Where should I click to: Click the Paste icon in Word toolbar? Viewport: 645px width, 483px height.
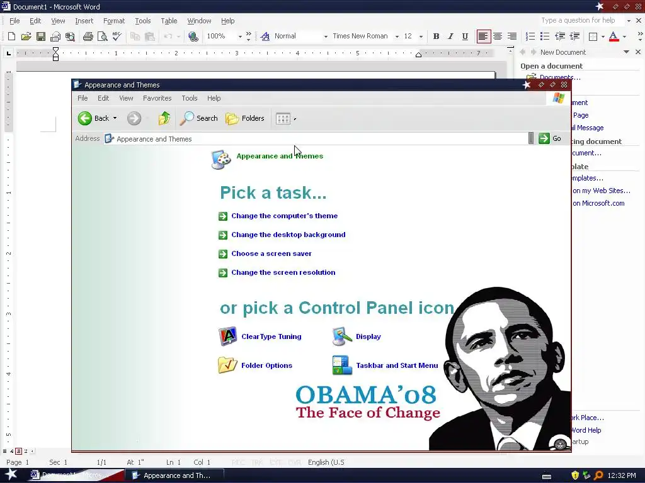tap(150, 36)
